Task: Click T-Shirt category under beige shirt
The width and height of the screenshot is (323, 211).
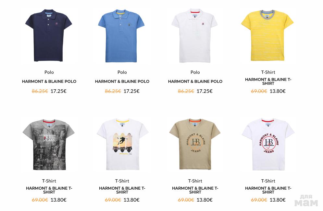Action: point(195,181)
